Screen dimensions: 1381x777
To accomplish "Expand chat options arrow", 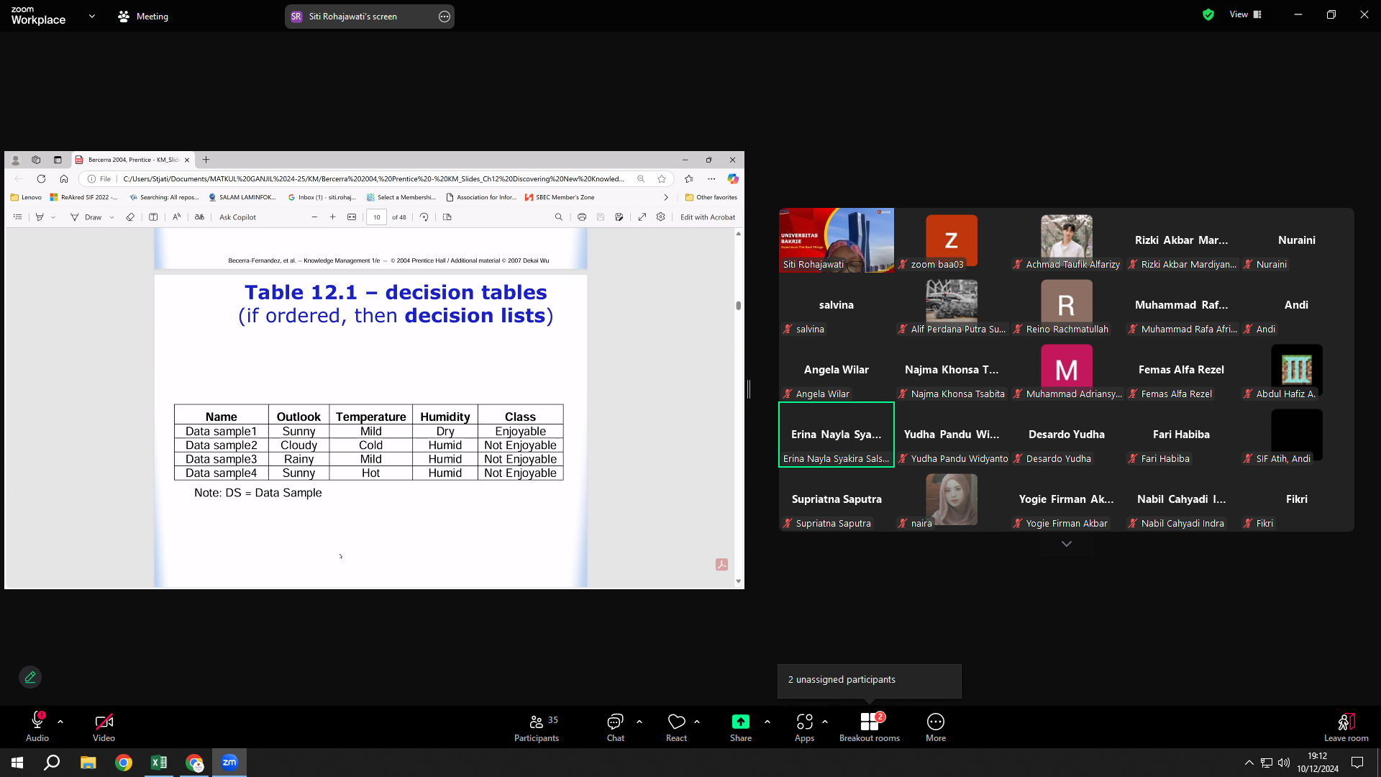I will coord(639,721).
